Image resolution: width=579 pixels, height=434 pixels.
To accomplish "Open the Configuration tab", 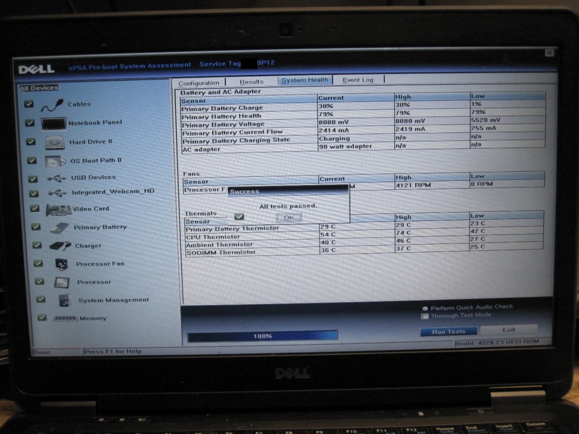I will coord(198,83).
